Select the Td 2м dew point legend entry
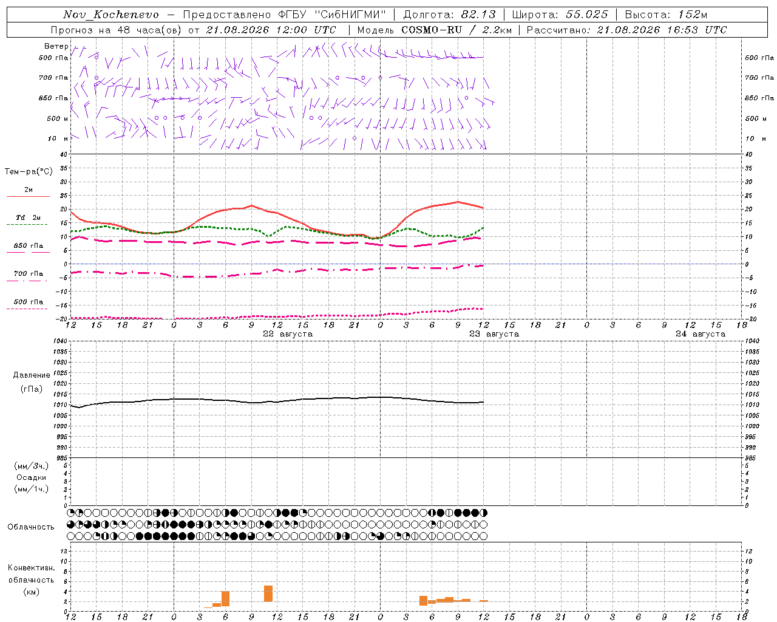The height and width of the screenshot is (622, 777). [28, 217]
